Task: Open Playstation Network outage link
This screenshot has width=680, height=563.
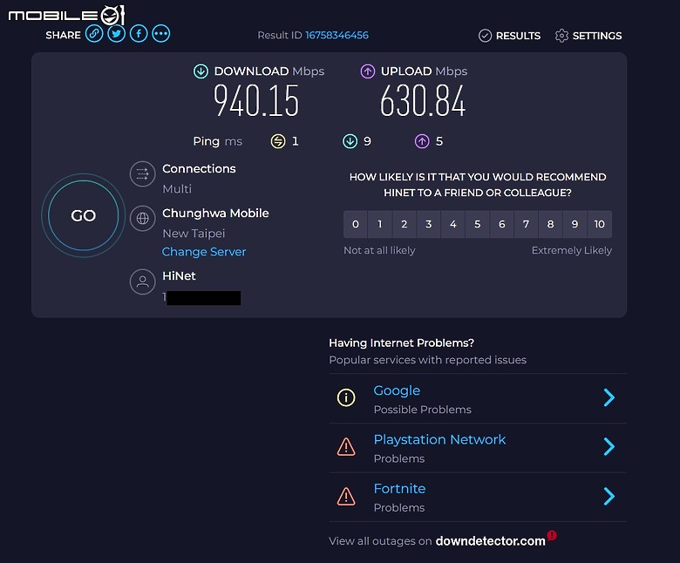Action: (439, 439)
